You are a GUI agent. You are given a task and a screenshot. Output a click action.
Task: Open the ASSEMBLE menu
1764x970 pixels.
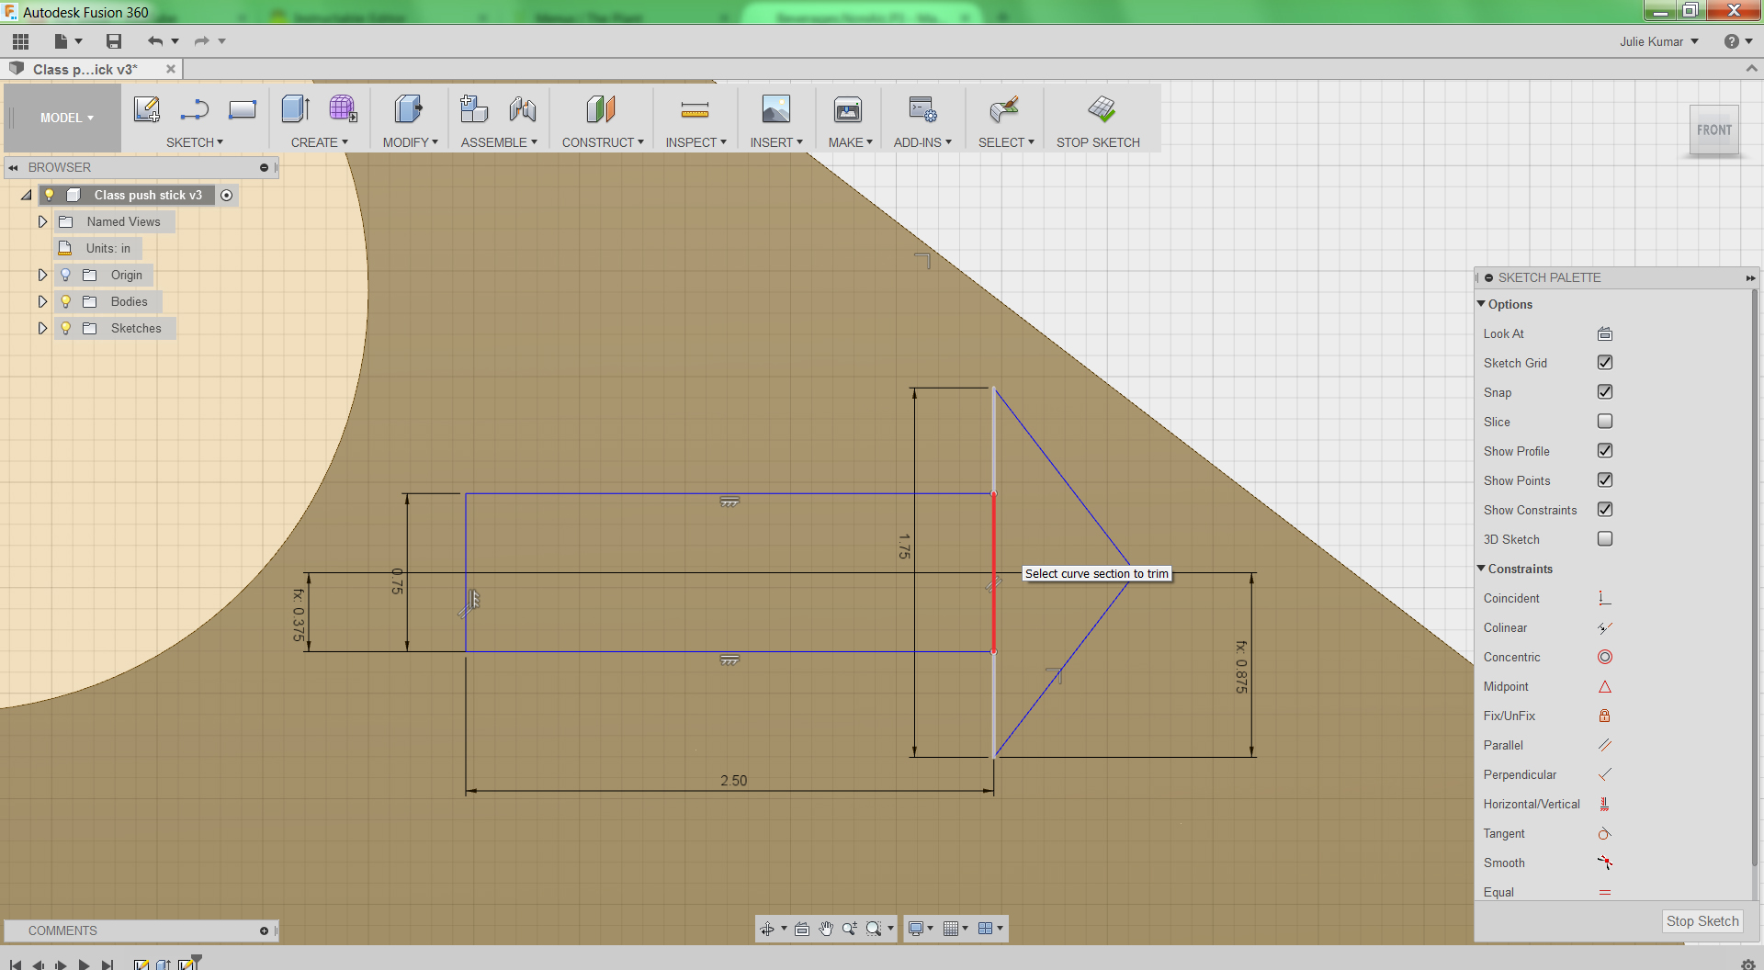[x=499, y=142]
